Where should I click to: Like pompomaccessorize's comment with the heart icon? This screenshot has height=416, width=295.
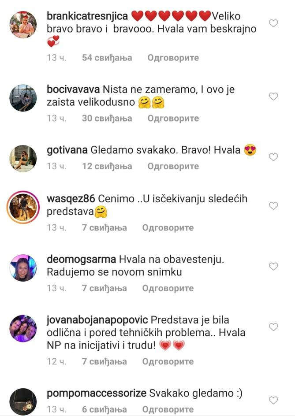273,400
